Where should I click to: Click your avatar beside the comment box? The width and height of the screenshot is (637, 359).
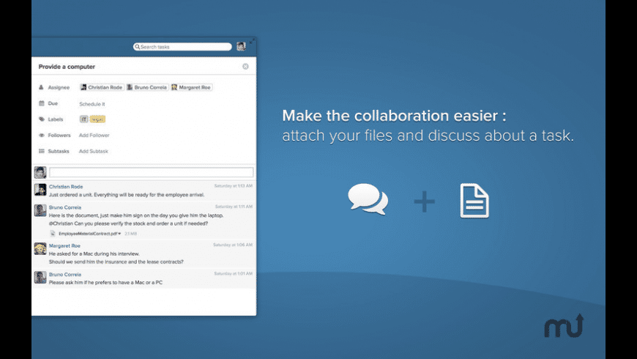click(x=40, y=172)
